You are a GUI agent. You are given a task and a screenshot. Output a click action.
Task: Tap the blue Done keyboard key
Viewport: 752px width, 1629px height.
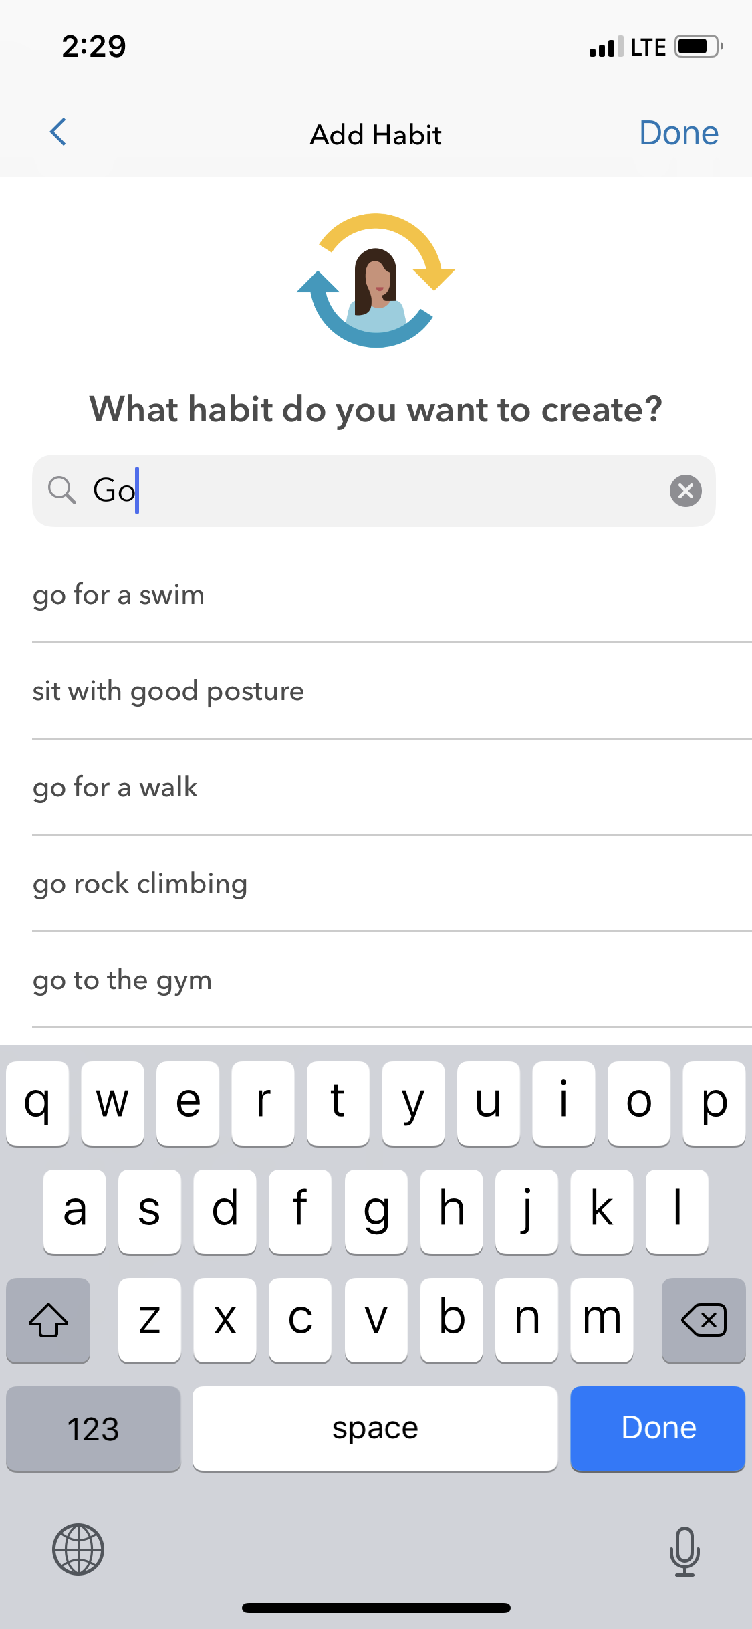(x=658, y=1428)
